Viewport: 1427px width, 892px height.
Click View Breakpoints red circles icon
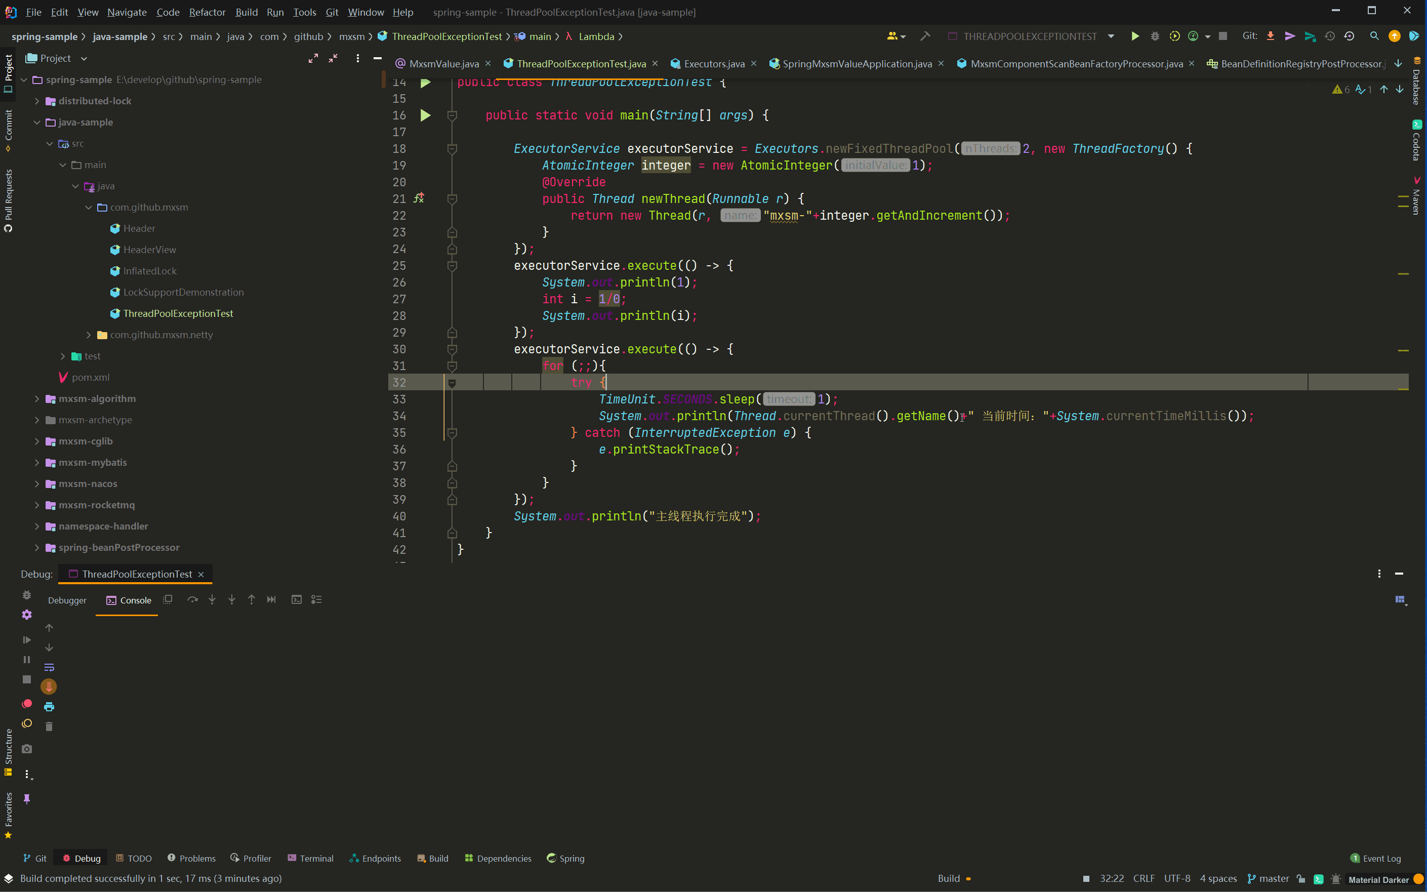(x=27, y=704)
